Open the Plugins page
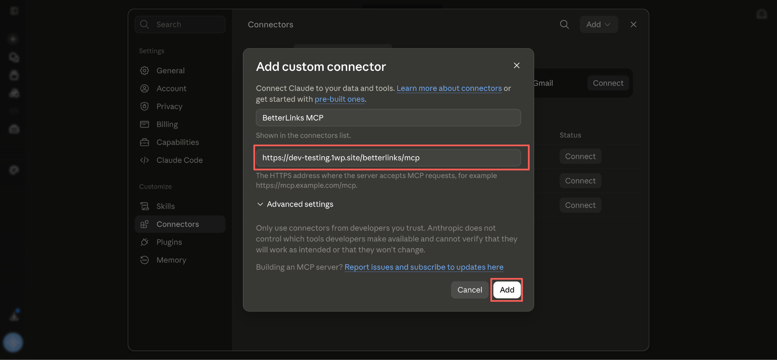 pyautogui.click(x=180, y=242)
